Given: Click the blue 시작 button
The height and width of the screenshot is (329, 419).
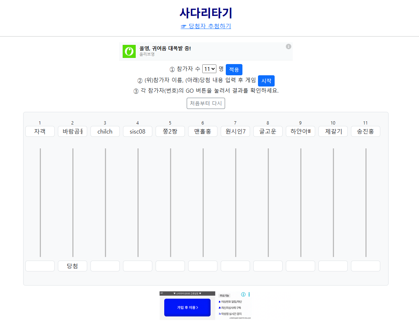Looking at the screenshot, I should point(266,81).
